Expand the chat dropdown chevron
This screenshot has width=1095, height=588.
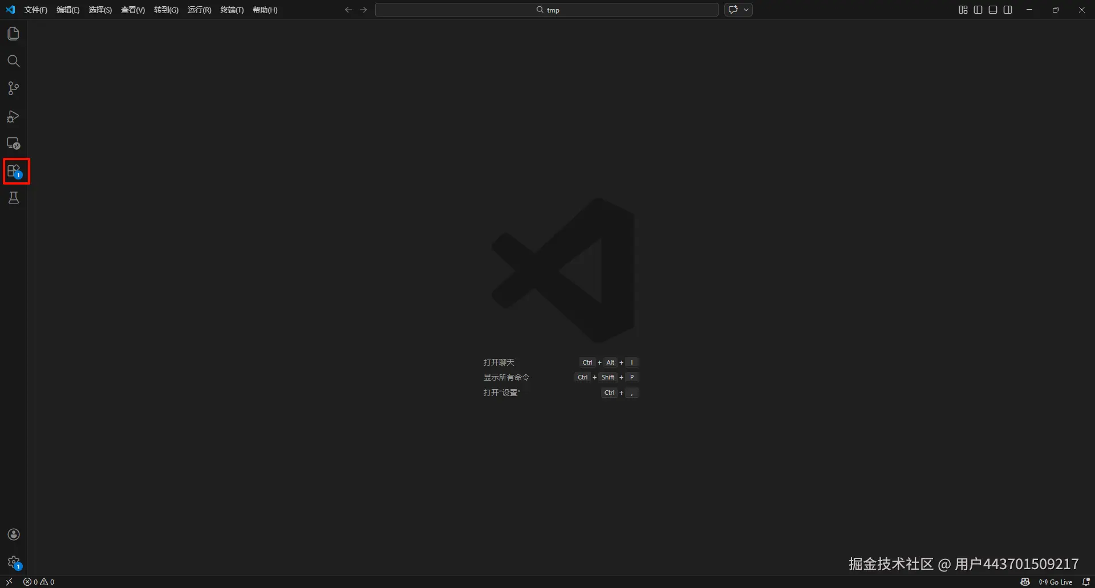tap(746, 10)
